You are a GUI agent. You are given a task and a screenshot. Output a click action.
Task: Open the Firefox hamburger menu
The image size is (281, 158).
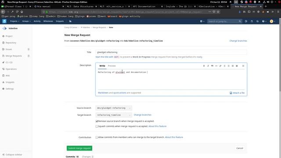pyautogui.click(x=278, y=12)
